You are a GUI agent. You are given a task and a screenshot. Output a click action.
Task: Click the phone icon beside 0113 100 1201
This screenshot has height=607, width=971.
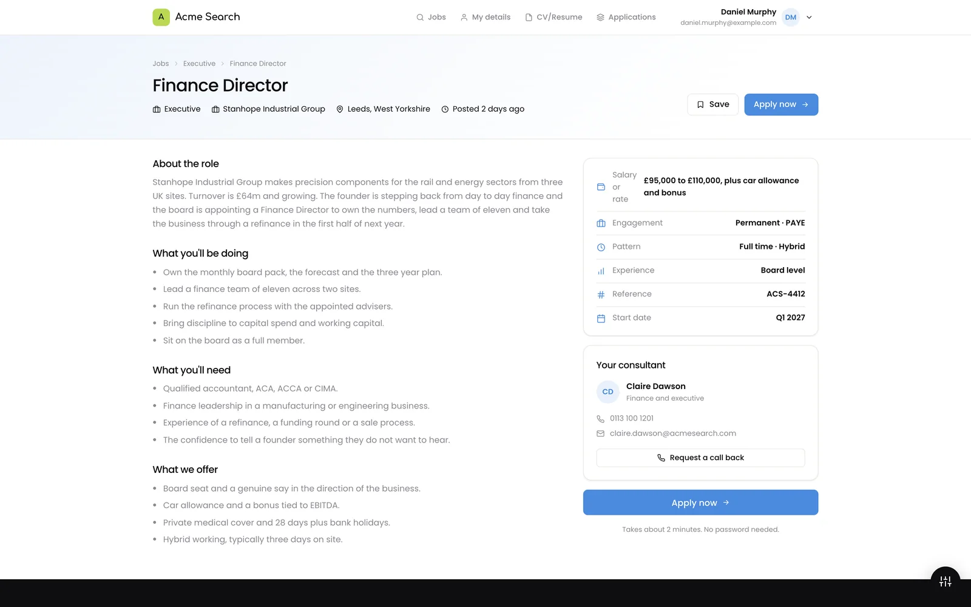[600, 419]
